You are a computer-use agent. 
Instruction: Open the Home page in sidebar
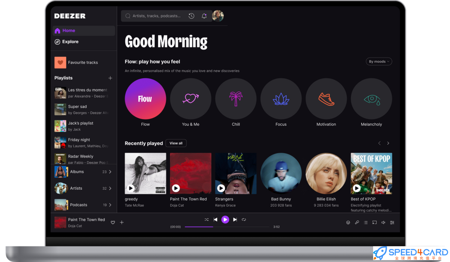coord(84,31)
